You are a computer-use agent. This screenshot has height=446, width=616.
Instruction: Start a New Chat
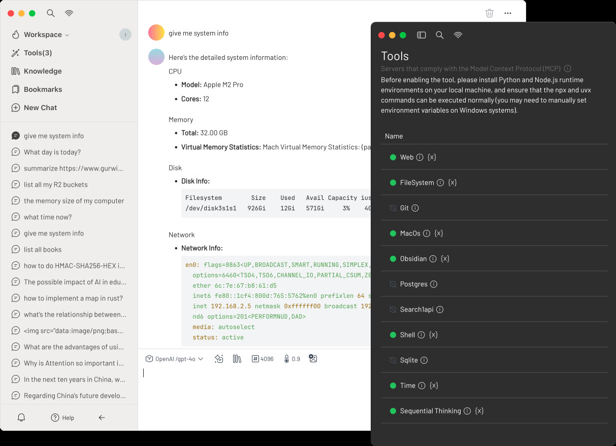tap(34, 108)
